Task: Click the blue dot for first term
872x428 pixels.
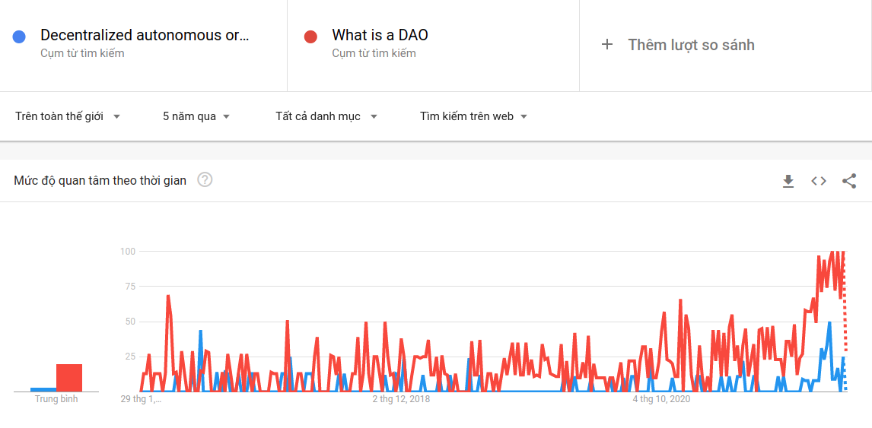Action: click(20, 36)
